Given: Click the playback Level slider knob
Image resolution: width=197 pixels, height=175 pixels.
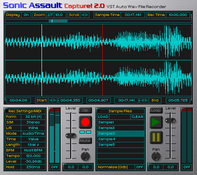Looking at the screenshot, I should (x=171, y=120).
